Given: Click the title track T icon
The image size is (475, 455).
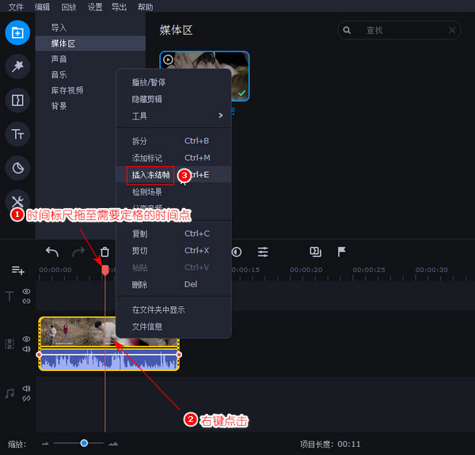Looking at the screenshot, I should coord(9,296).
